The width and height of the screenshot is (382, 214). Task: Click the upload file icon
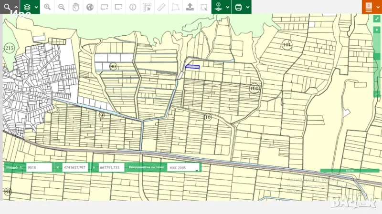point(190,7)
